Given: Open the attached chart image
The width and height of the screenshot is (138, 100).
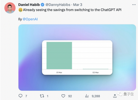Looking at the screenshot, I should click(x=77, y=57).
